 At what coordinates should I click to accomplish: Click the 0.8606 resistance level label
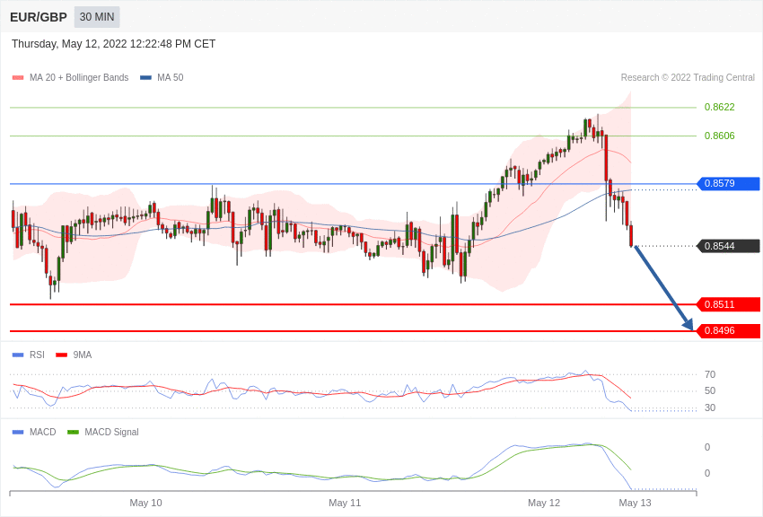pyautogui.click(x=719, y=136)
